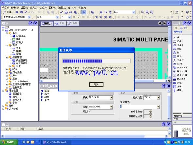Click the transfer status progress bar
This screenshot has height=145, width=193.
coord(96,61)
